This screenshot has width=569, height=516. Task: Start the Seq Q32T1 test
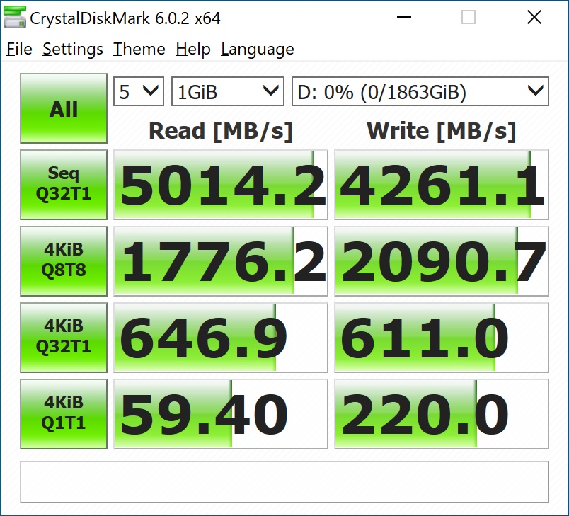click(64, 185)
